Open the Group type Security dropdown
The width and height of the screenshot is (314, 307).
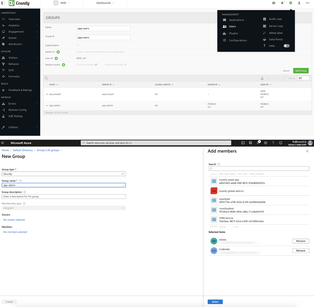(64, 174)
